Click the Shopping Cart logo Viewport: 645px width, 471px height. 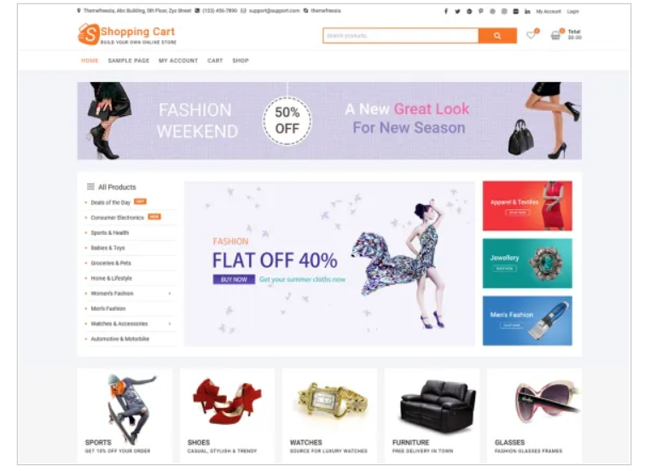pyautogui.click(x=126, y=34)
